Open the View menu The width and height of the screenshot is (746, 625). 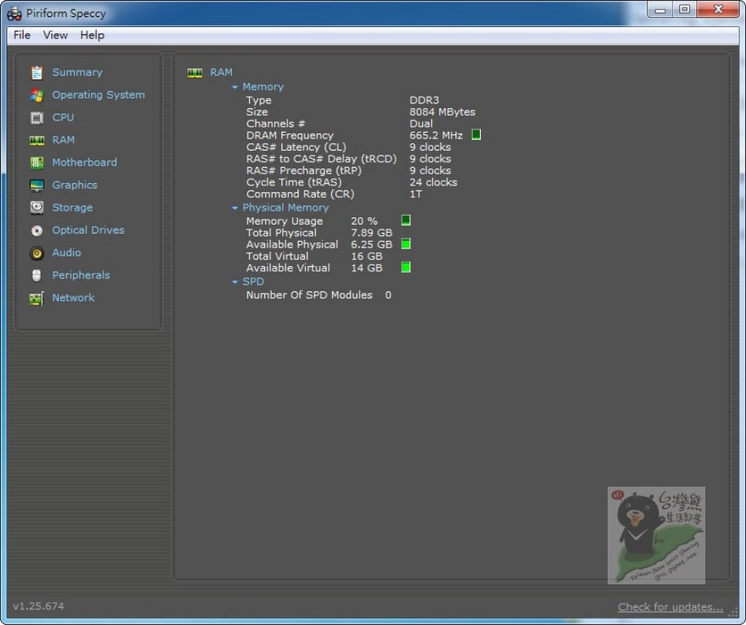point(55,35)
